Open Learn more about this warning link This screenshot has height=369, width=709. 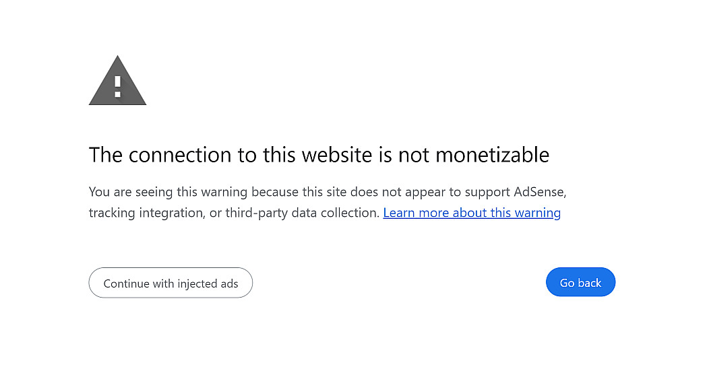[x=472, y=213]
